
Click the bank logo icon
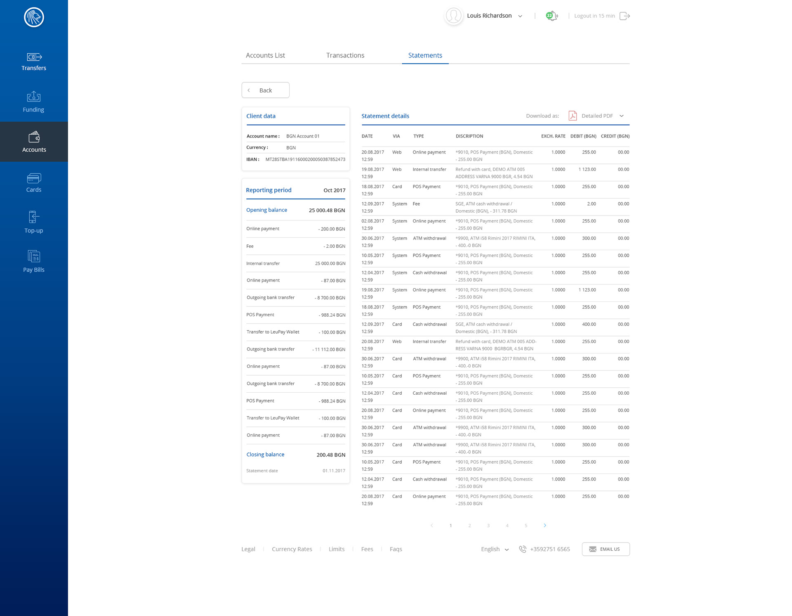34,17
